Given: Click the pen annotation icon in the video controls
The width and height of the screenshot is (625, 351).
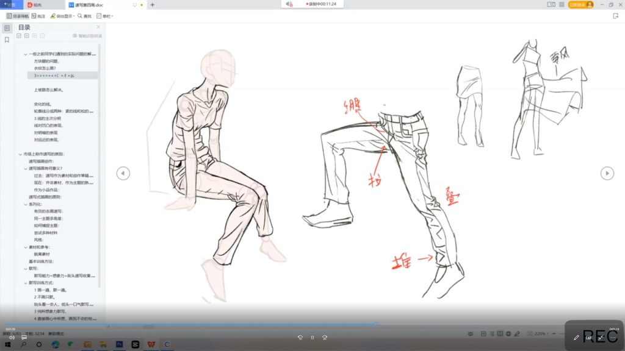Looking at the screenshot, I should 576,337.
